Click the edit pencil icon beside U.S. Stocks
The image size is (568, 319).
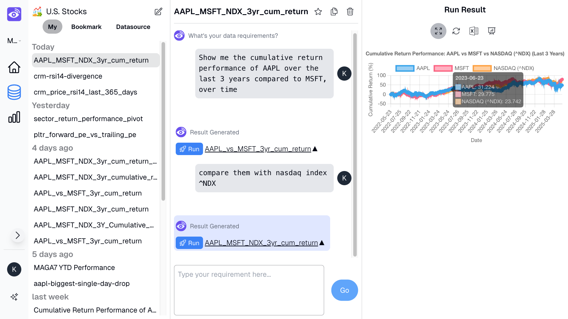coord(159,12)
